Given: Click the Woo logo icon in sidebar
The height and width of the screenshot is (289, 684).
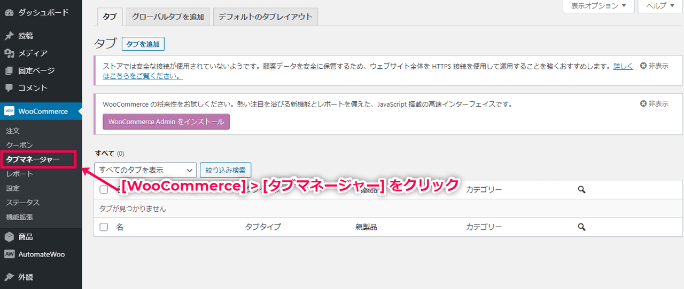Looking at the screenshot, I should tap(9, 111).
